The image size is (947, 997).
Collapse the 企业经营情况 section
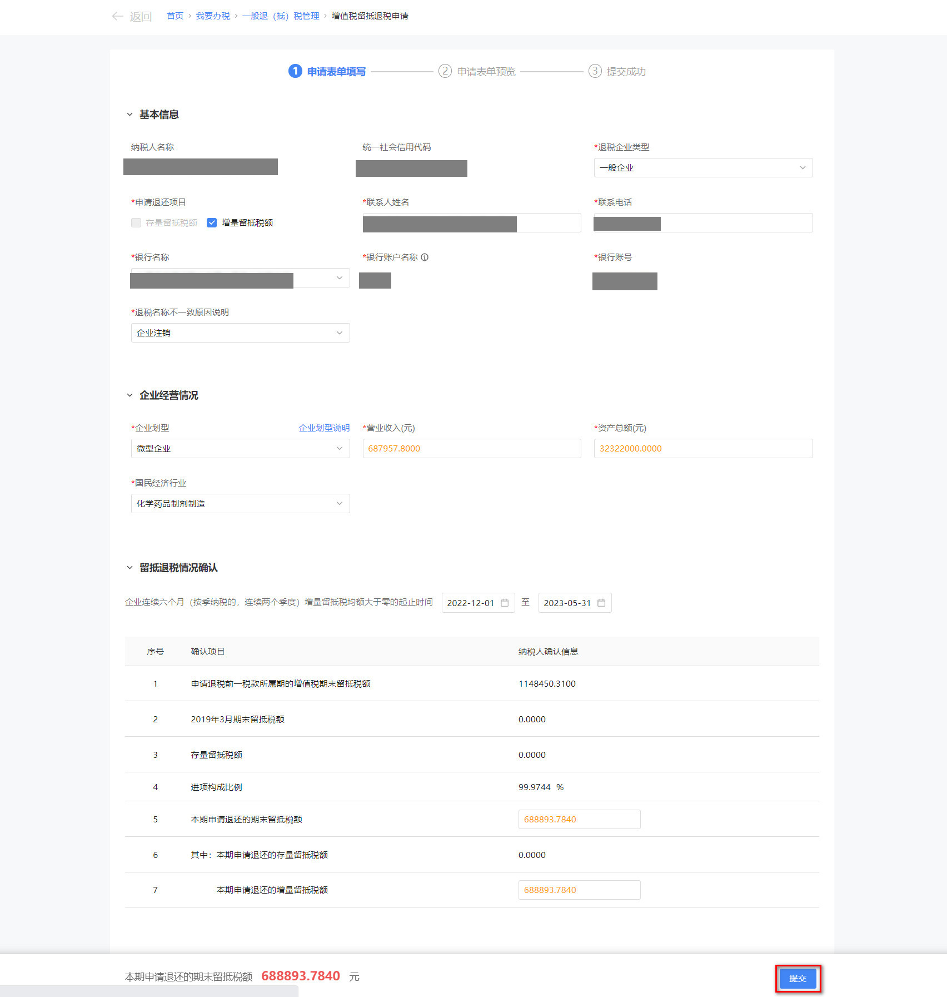(129, 395)
